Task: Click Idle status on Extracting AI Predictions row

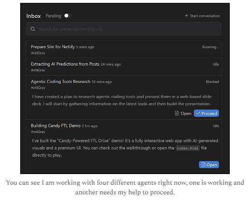Action: point(216,64)
